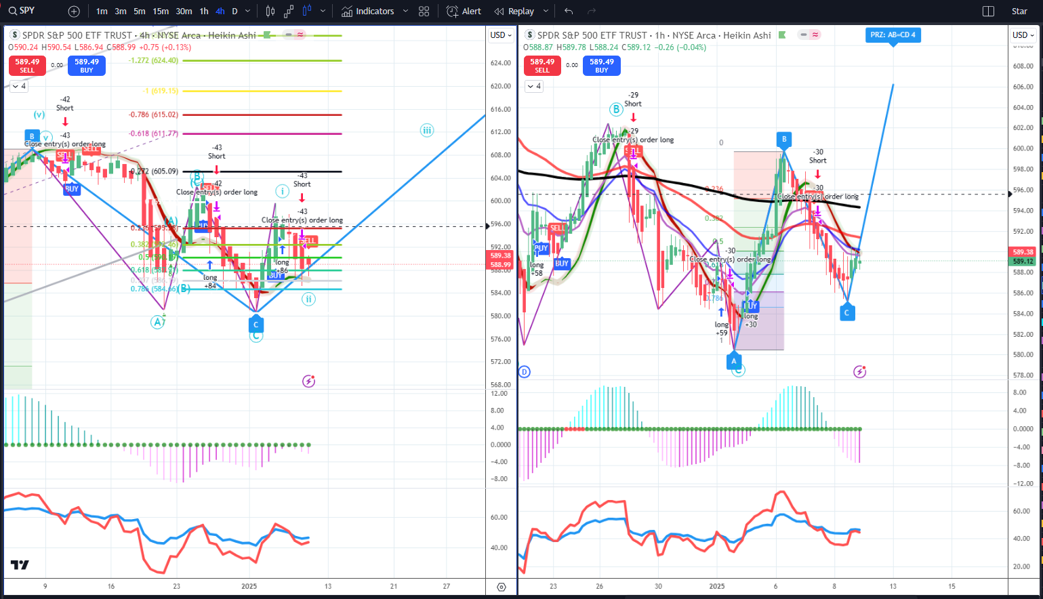Click the 589.12 green price label on 1h scale

1023,262
